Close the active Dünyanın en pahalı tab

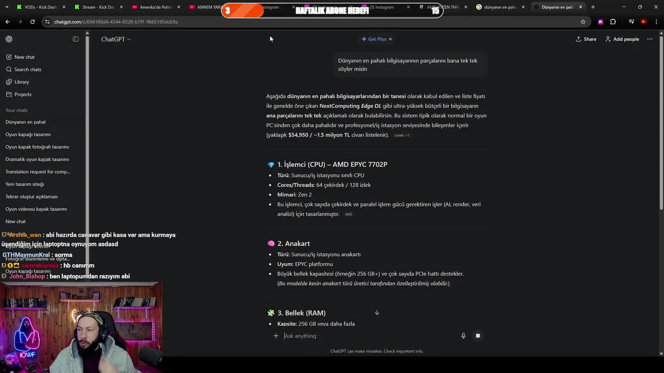(580, 7)
